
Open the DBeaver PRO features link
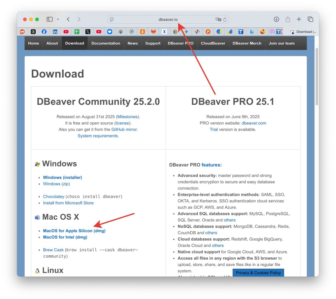pos(212,165)
